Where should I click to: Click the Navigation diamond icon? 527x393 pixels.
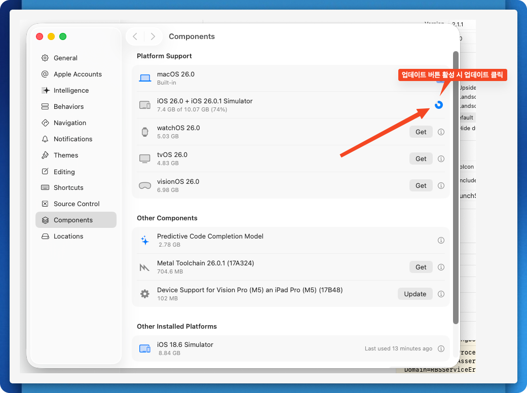45,123
